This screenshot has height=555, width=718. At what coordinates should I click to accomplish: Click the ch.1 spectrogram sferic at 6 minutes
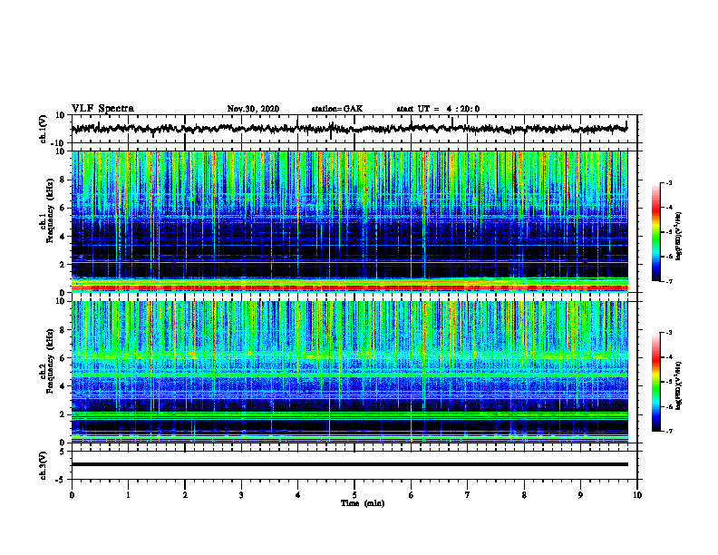point(412,221)
